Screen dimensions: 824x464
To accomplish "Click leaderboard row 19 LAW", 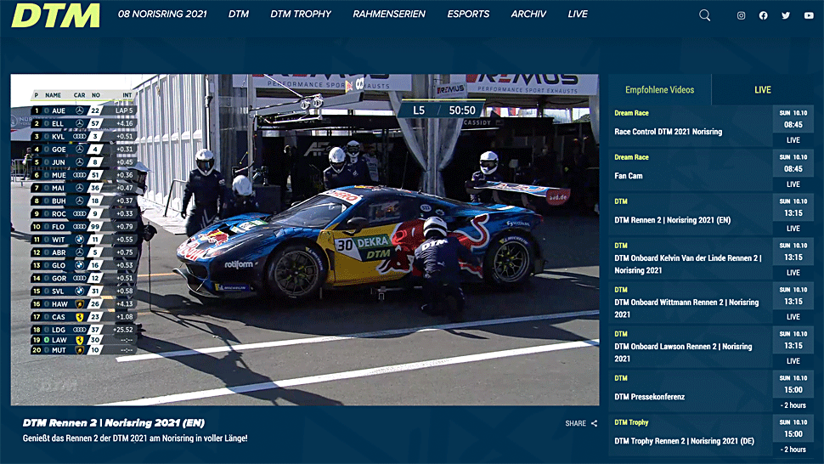I will pos(84,340).
